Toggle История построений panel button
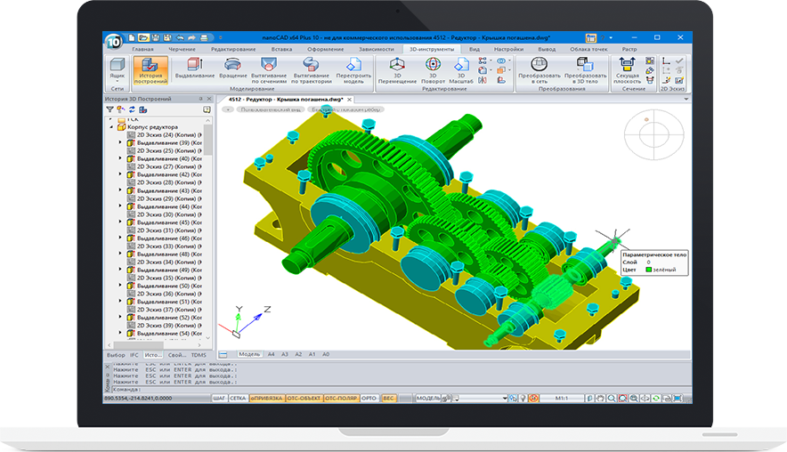Viewport: 787px width, 452px height. point(150,70)
